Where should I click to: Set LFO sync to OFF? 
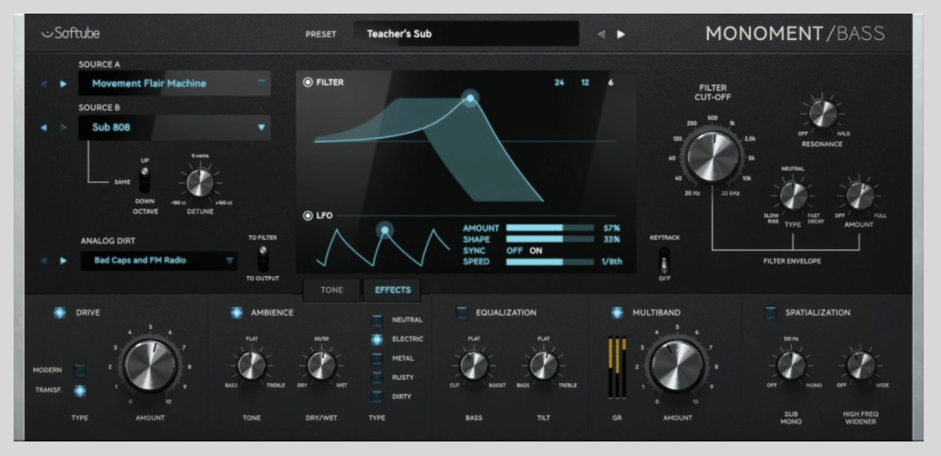(x=514, y=251)
